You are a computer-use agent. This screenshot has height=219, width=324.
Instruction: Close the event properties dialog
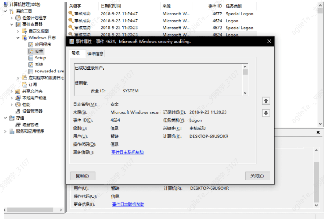tap(269, 42)
